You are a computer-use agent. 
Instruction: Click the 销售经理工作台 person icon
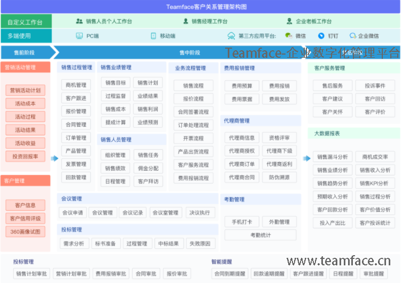[x=186, y=21]
